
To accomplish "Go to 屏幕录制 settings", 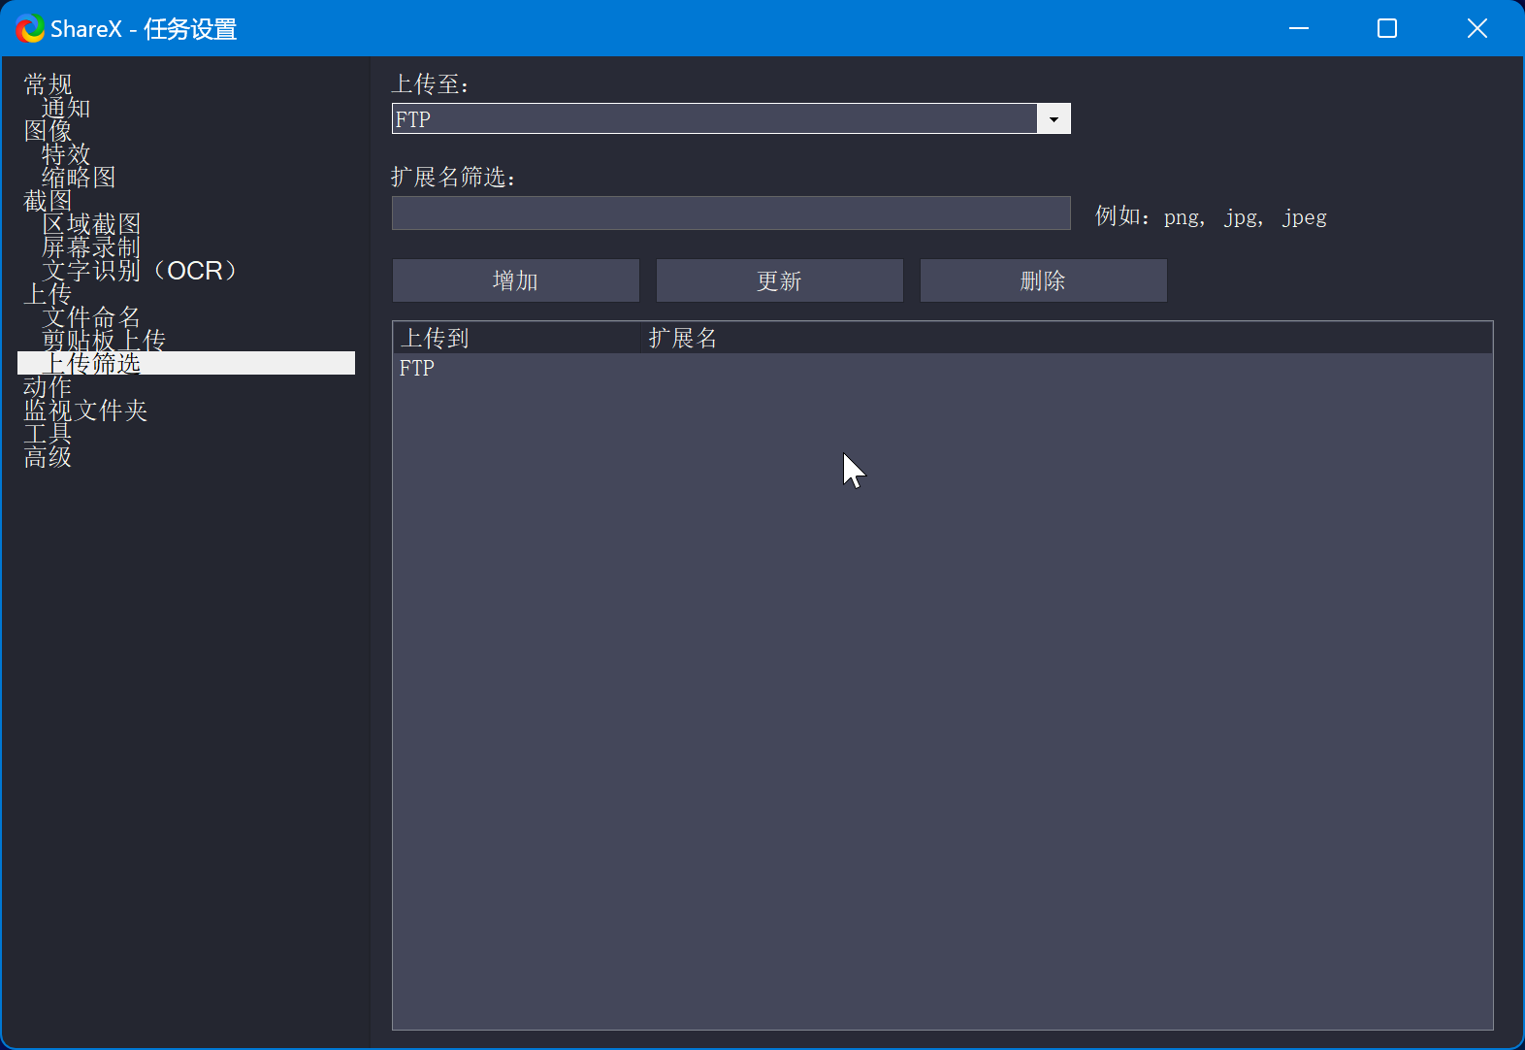I will tap(91, 247).
